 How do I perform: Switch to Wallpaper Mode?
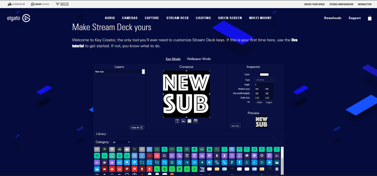(199, 59)
